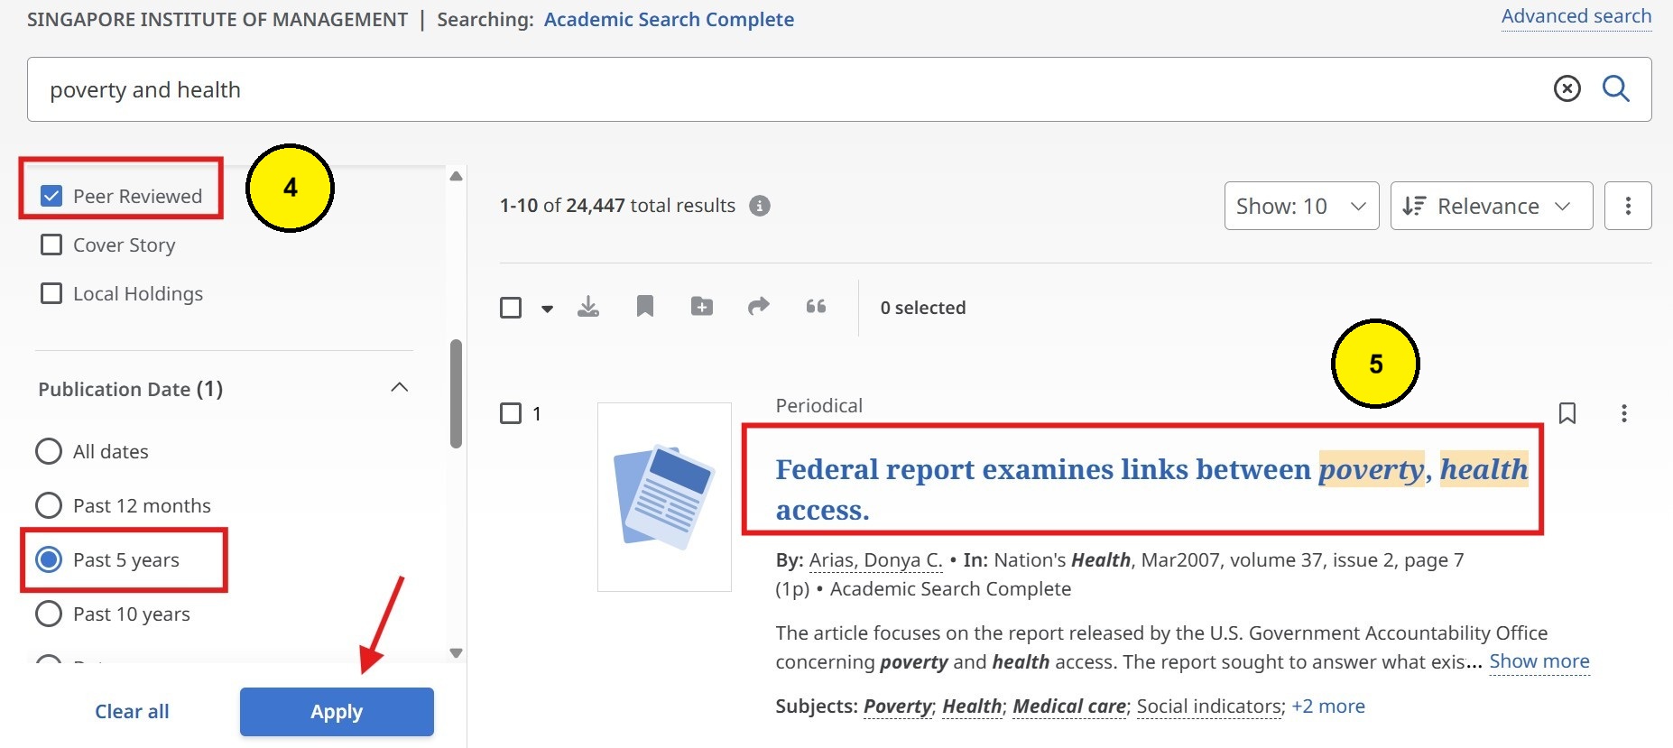Bookmark selected results in toolbar
Viewport: 1673px width, 748px height.
644,307
